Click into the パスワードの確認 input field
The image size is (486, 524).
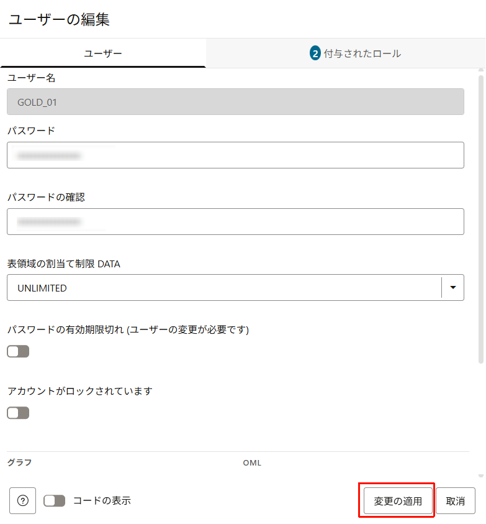pos(235,221)
